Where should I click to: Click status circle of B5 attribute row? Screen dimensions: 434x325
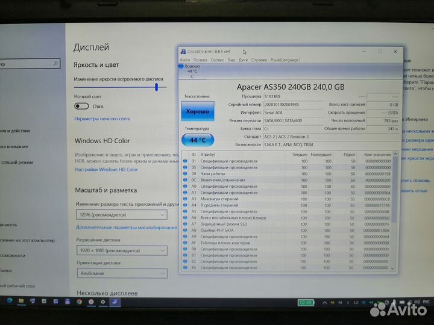click(185, 267)
